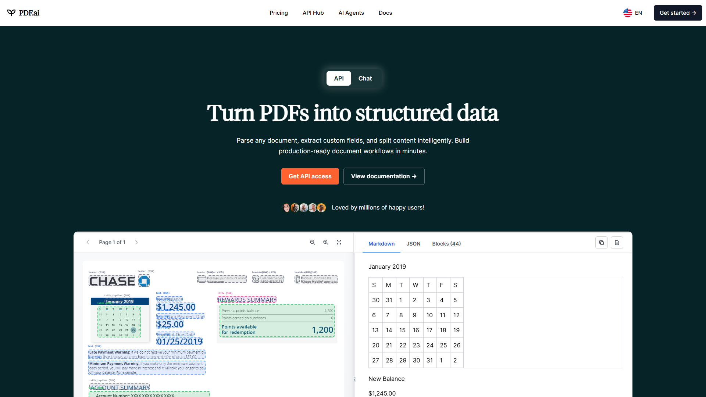This screenshot has width=706, height=397.
Task: Click the PDF.ai logo
Action: click(x=23, y=13)
